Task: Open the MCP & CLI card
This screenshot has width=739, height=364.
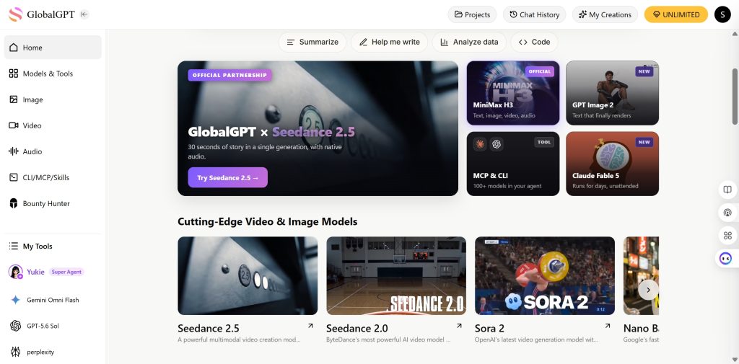Action: (x=513, y=164)
